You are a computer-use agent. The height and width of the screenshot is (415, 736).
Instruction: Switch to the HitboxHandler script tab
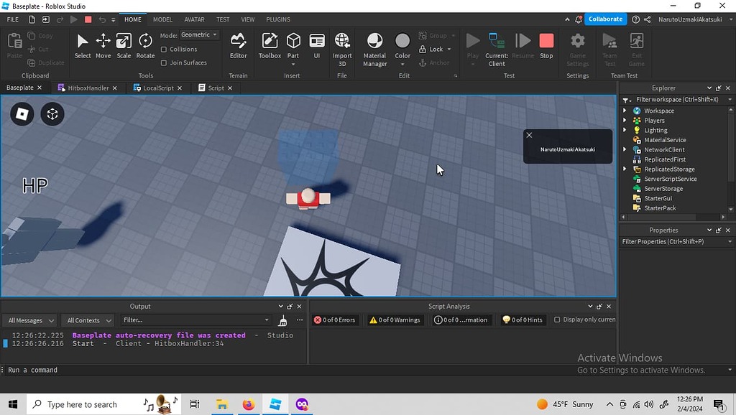click(87, 88)
